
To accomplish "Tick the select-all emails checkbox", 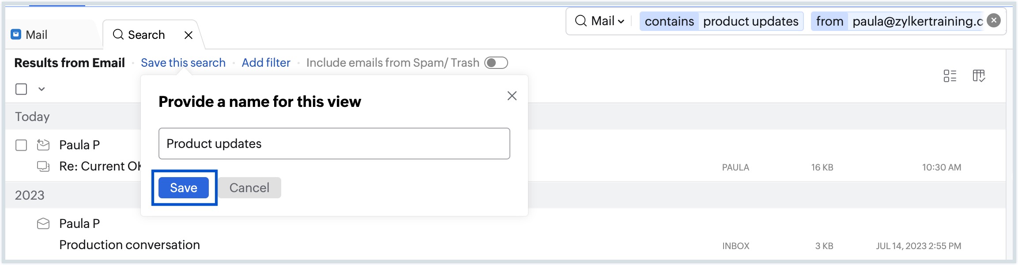I will [x=21, y=89].
